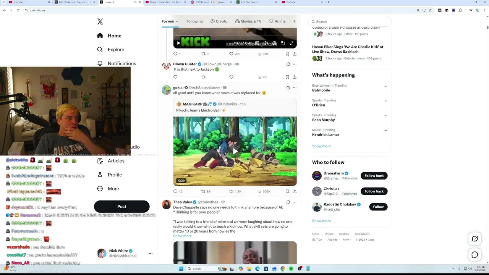
Task: Open more options for the Sean Murphy trend
Action: (x=385, y=116)
